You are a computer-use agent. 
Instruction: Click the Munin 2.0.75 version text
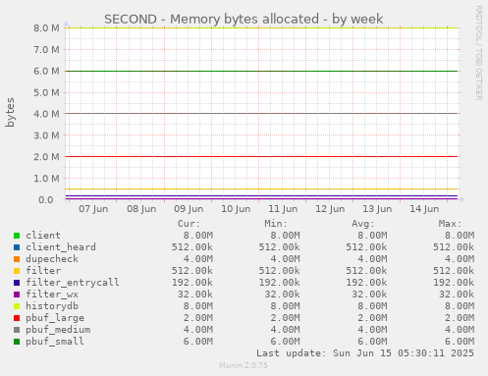coord(244,365)
